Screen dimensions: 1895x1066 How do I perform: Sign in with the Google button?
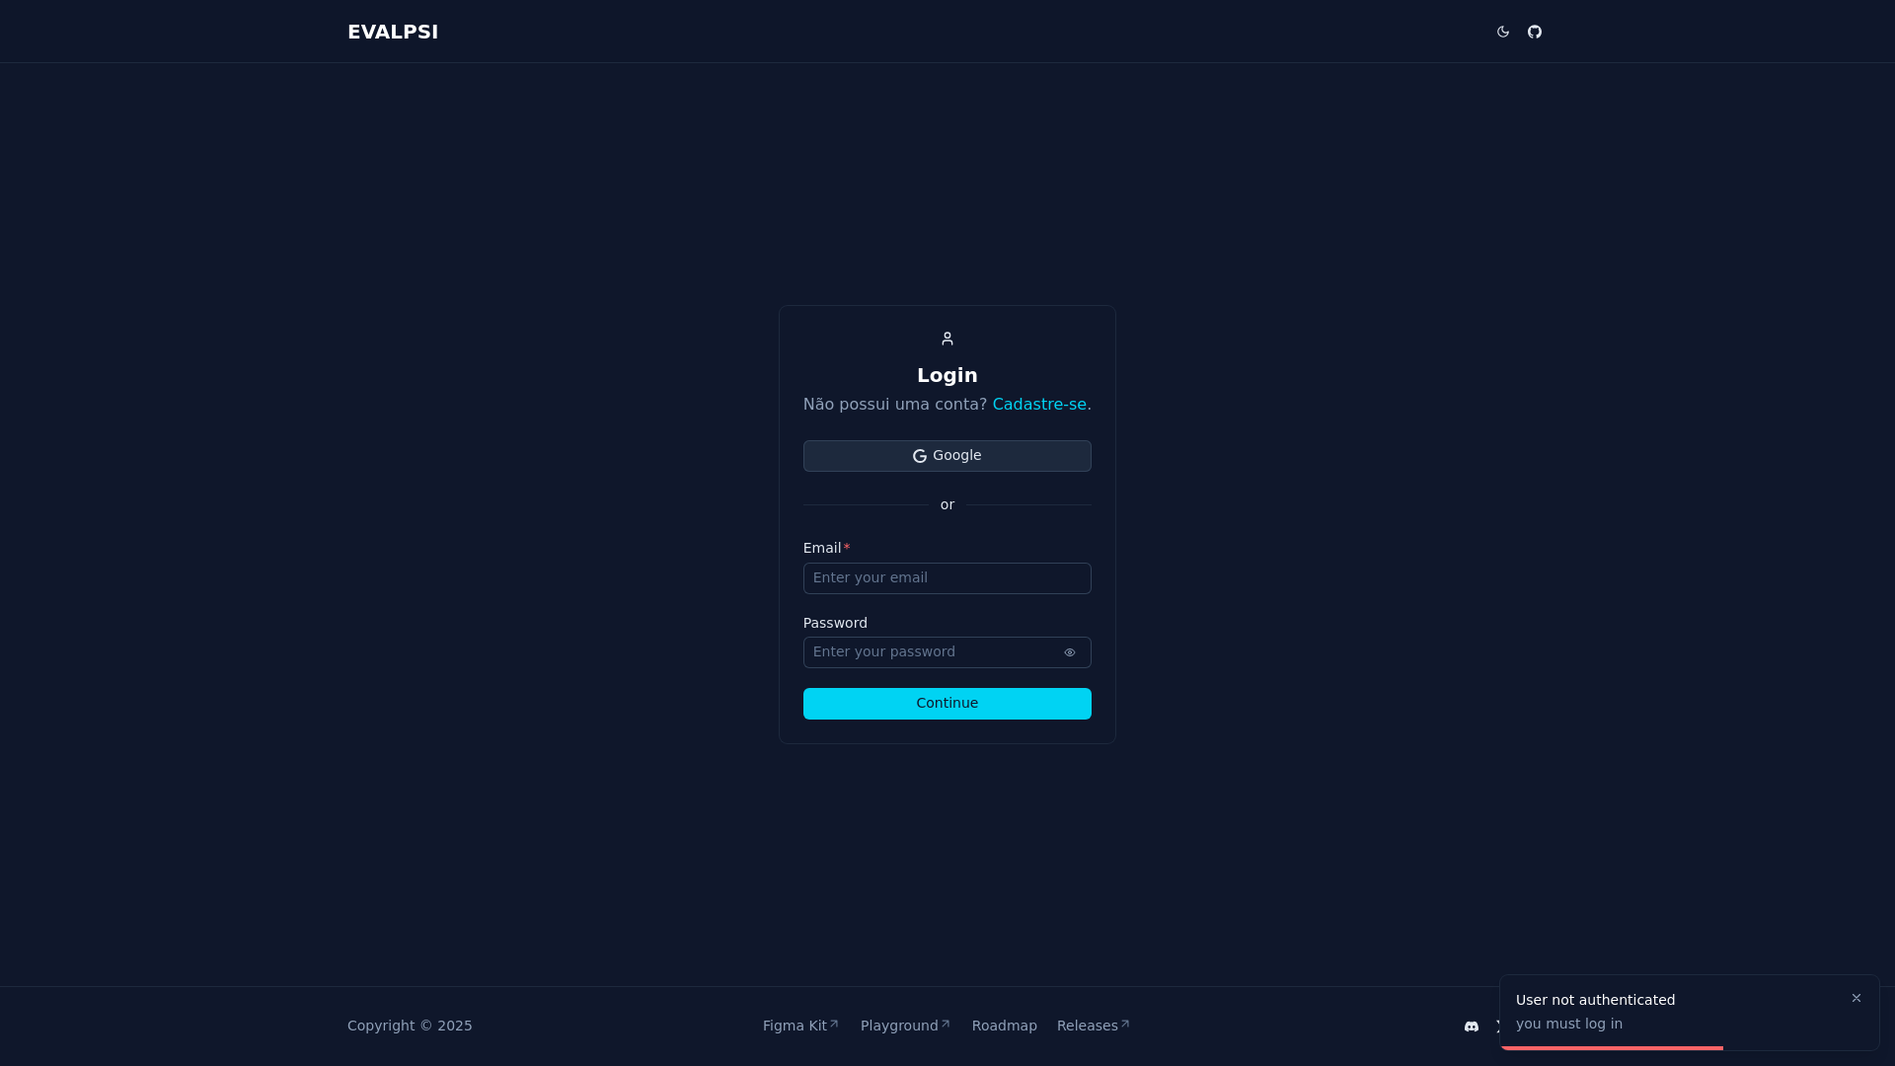coord(947,456)
